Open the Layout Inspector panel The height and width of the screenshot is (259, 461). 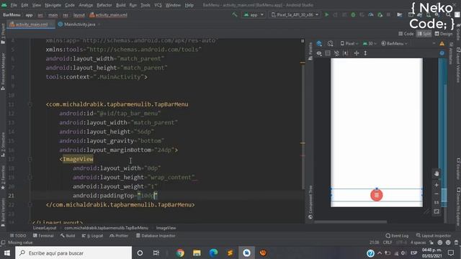(434, 235)
